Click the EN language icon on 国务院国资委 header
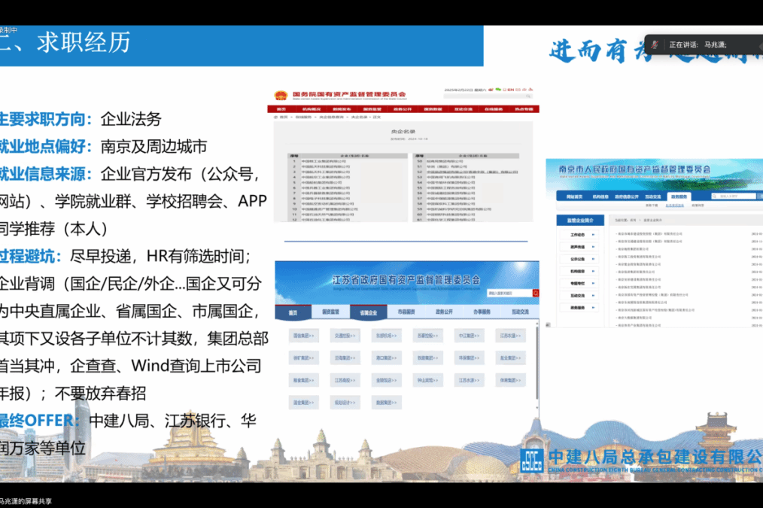Image resolution: width=763 pixels, height=508 pixels. coord(509,89)
